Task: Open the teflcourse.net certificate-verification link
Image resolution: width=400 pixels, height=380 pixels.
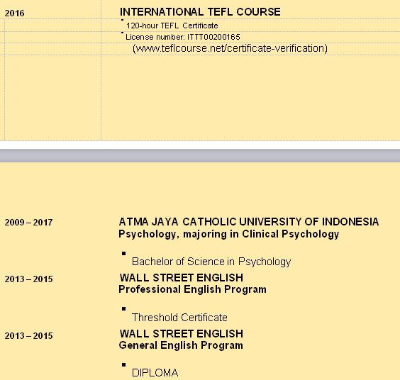Action: pos(230,48)
